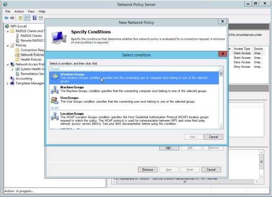Click the Source column header
Viewport: 272px width, 197px height.
[258, 49]
